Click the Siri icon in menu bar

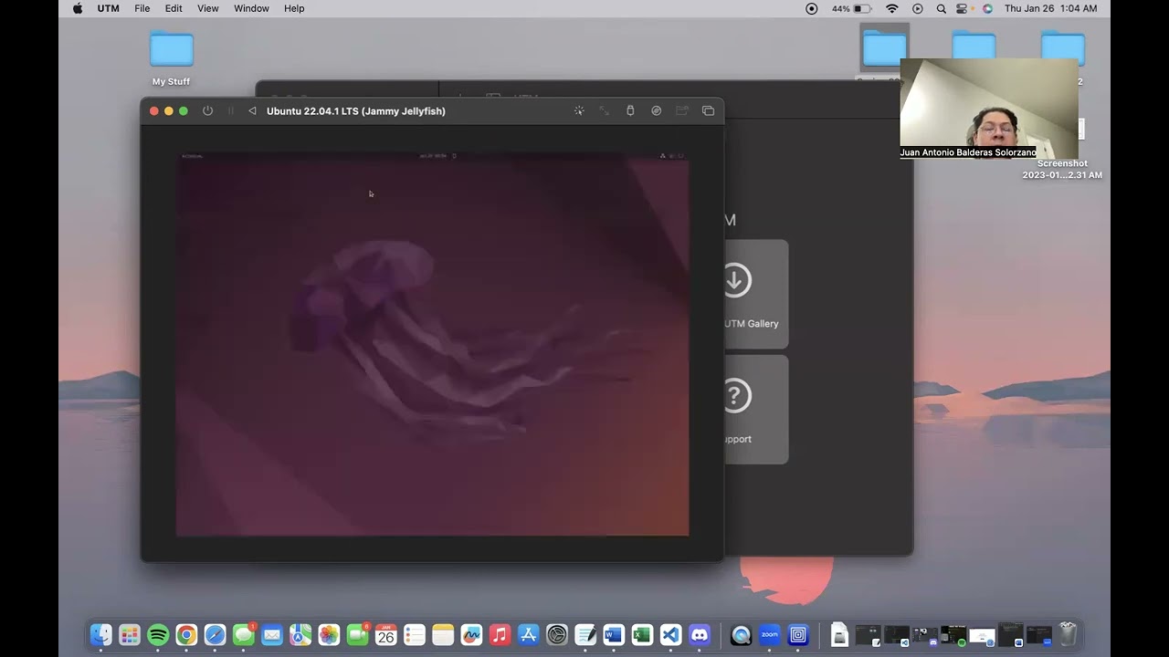[x=987, y=8]
